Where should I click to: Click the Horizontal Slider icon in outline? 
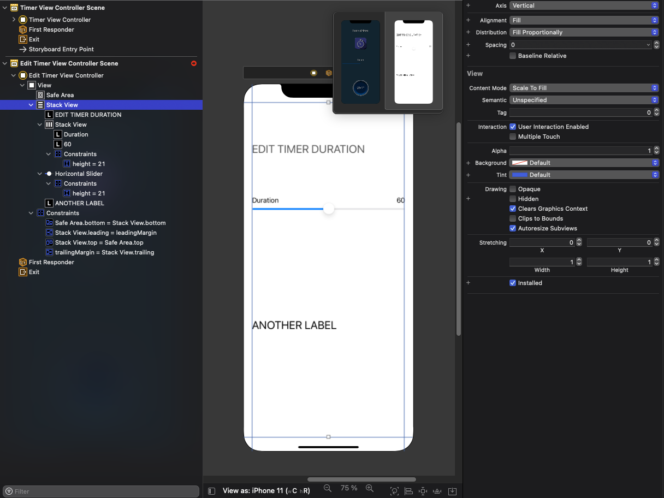(49, 174)
